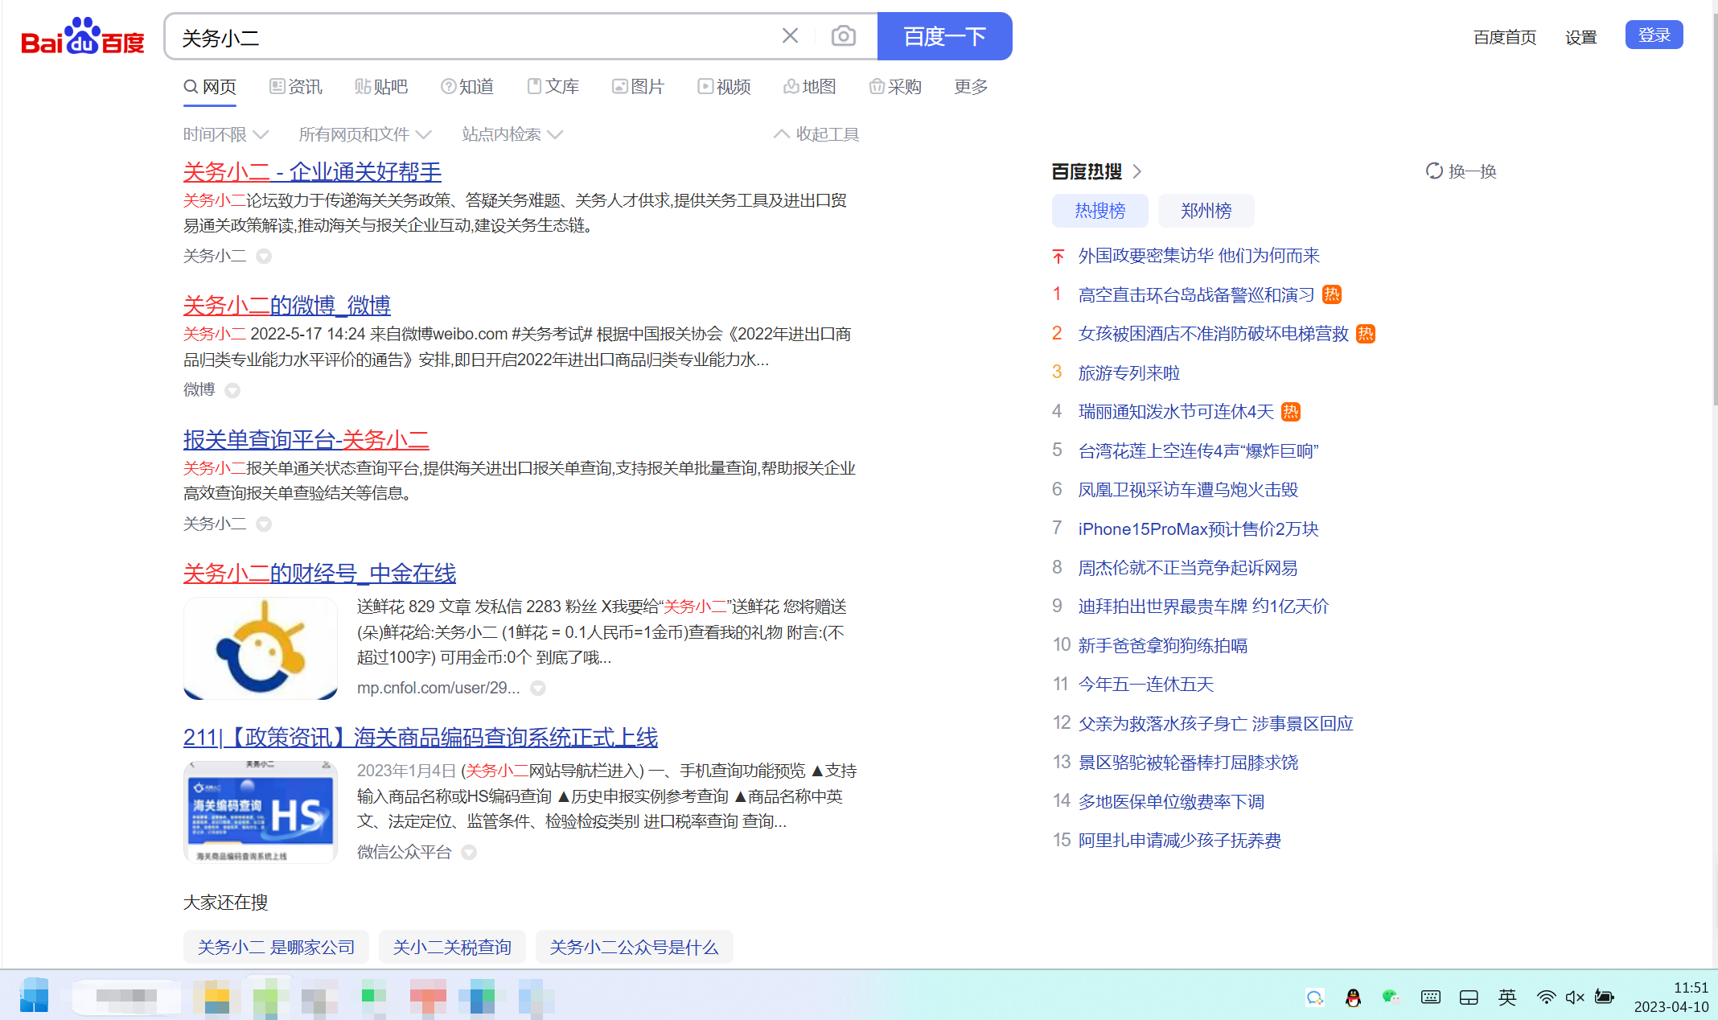The width and height of the screenshot is (1718, 1020).
Task: Click the Baidu logo
Action: 82,36
